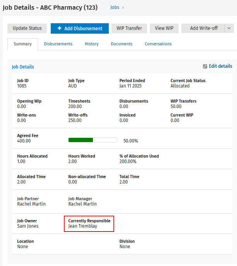Click the chevron after Jobs breadcrumb
Screen dimensions: 237x266
pos(123,8)
